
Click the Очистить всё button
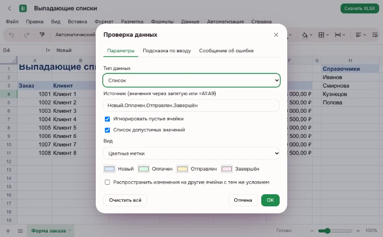click(x=125, y=200)
